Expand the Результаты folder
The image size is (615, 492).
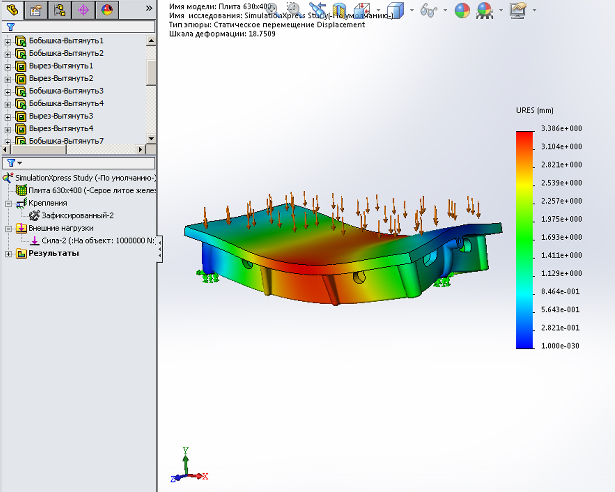pyautogui.click(x=8, y=254)
